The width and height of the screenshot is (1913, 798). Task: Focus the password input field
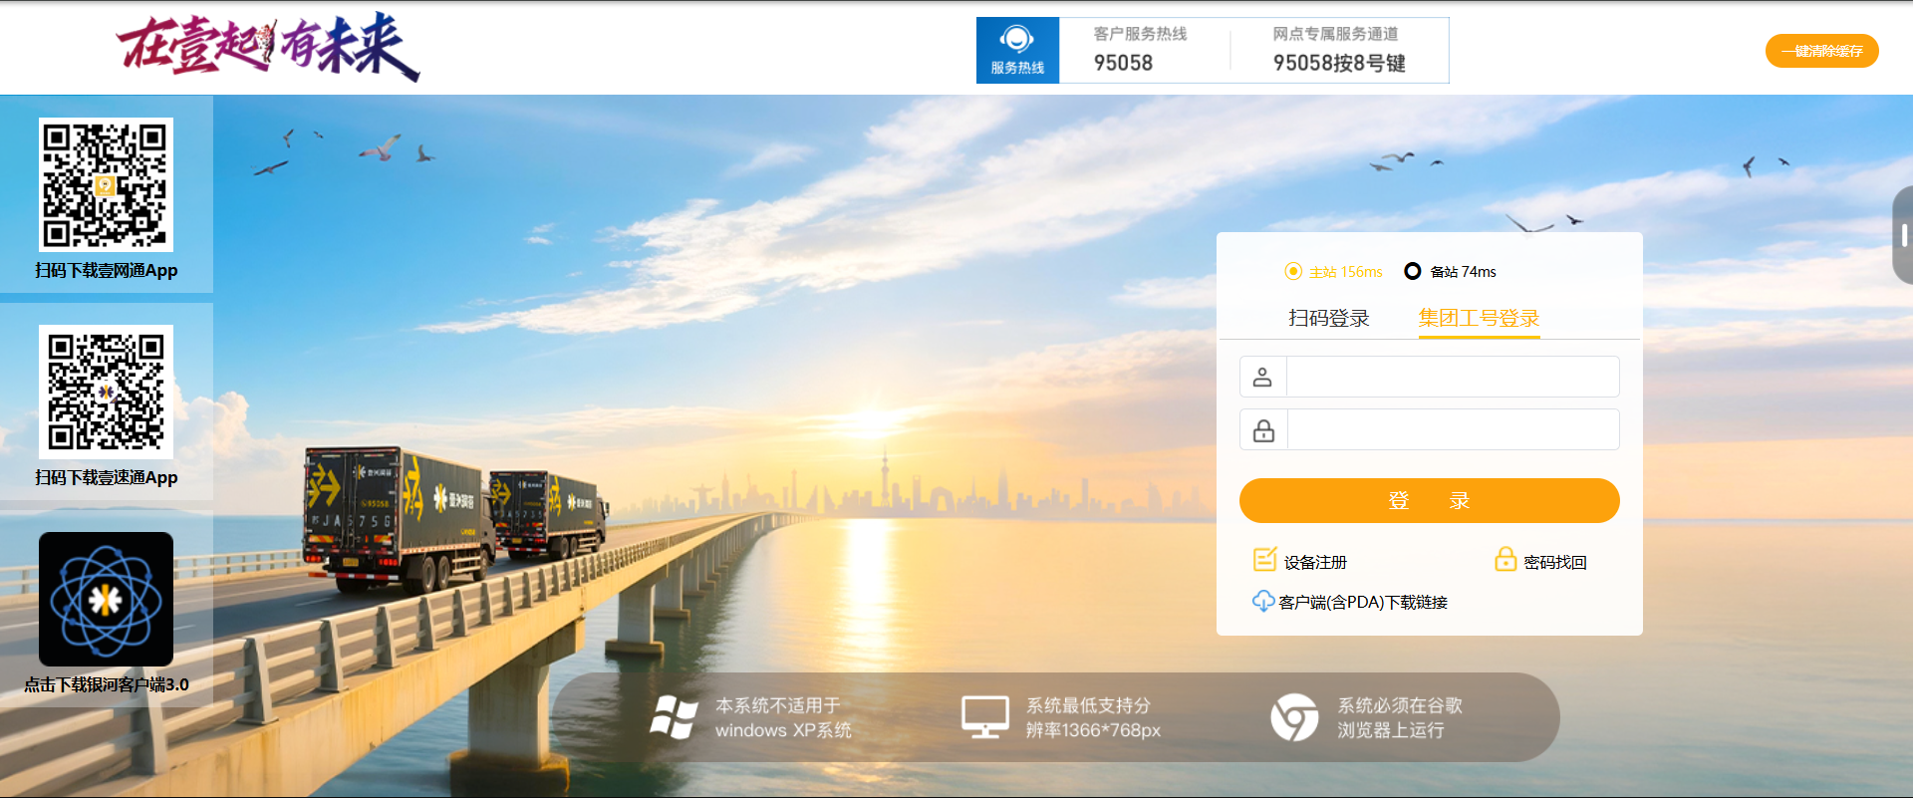pos(1453,429)
